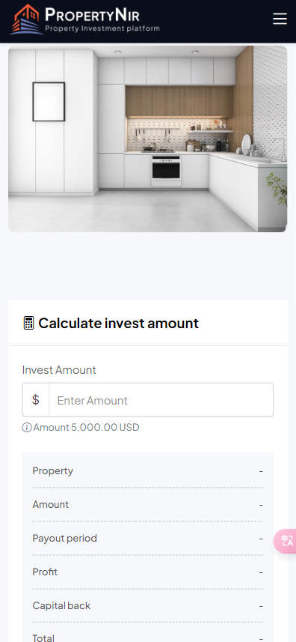Screen dimensions: 296x642
Task: Click the calculator icon beside heading
Action: (28, 323)
